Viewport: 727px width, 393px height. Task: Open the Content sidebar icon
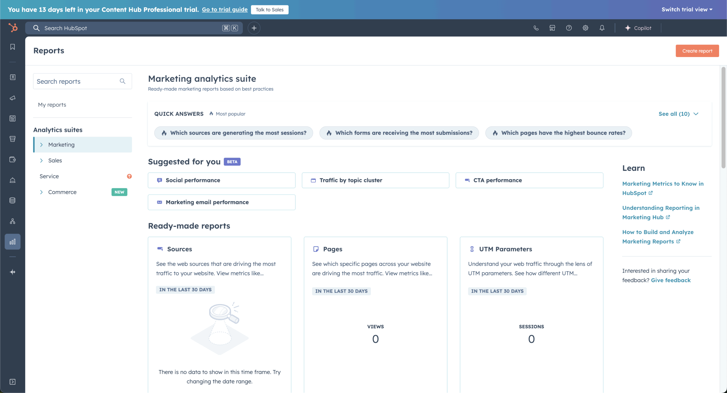click(x=12, y=118)
